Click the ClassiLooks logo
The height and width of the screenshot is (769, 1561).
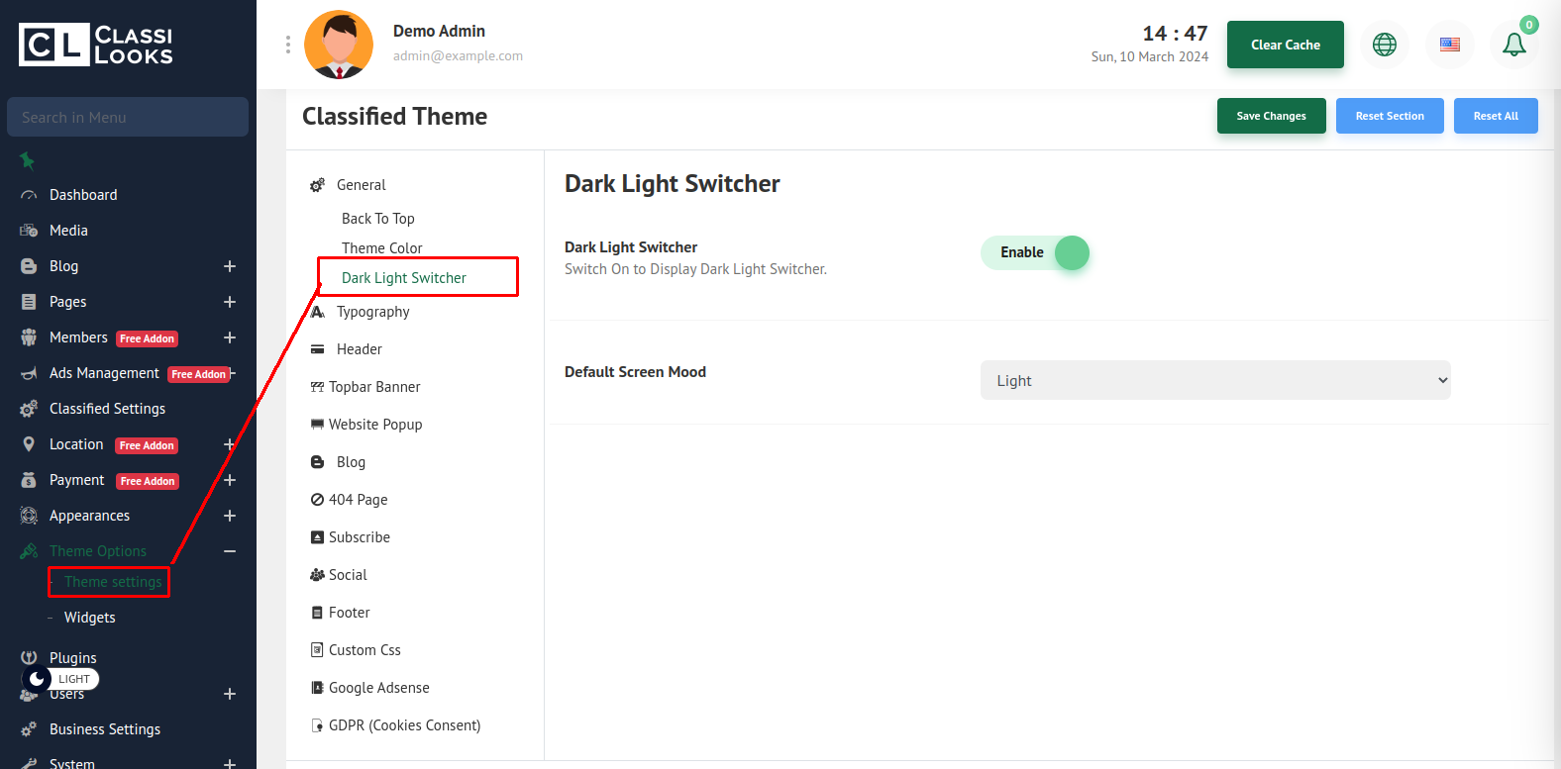[96, 46]
